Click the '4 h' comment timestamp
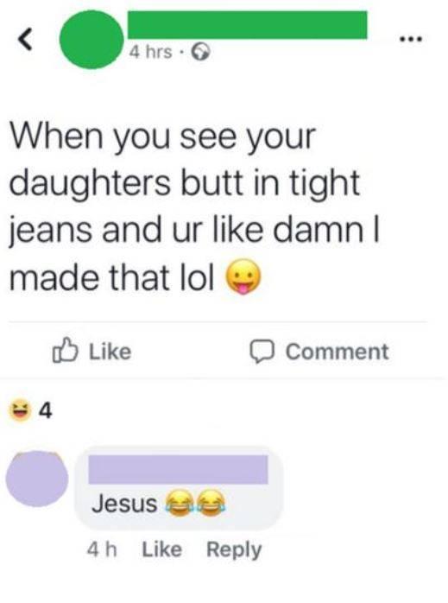Screen dimensions: 448x603 [102, 549]
